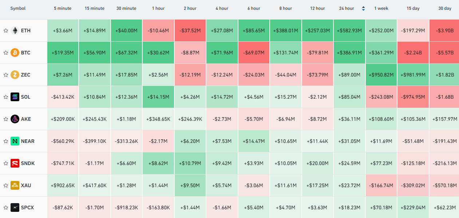Click the Solana SOL logo icon
Viewport: 459px width, 218px height.
point(15,97)
